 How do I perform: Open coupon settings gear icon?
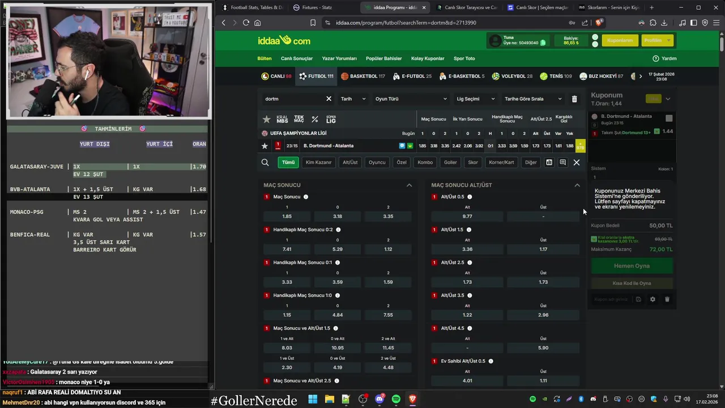tap(652, 299)
